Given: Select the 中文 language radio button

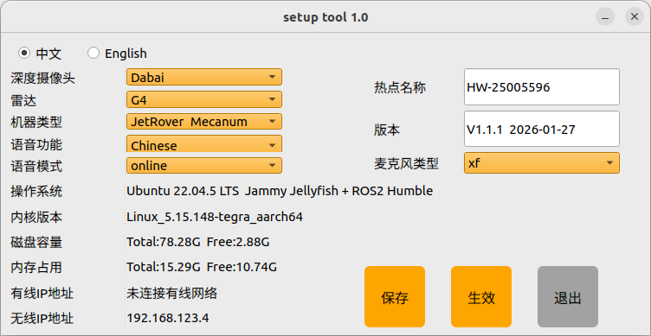Looking at the screenshot, I should pos(25,53).
